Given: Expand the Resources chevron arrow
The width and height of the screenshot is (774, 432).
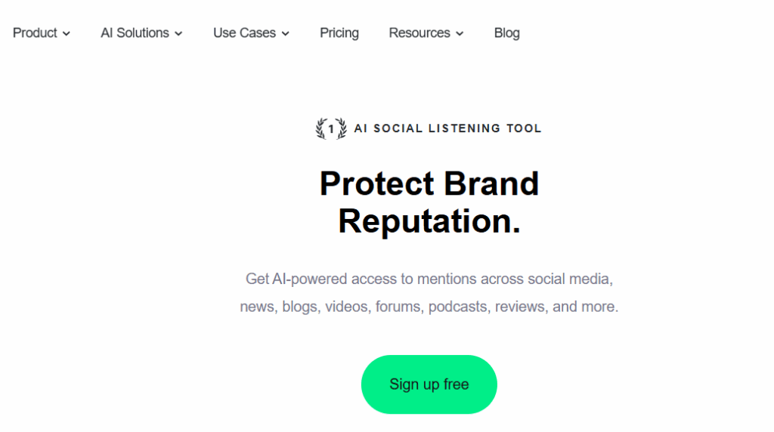Looking at the screenshot, I should (460, 33).
